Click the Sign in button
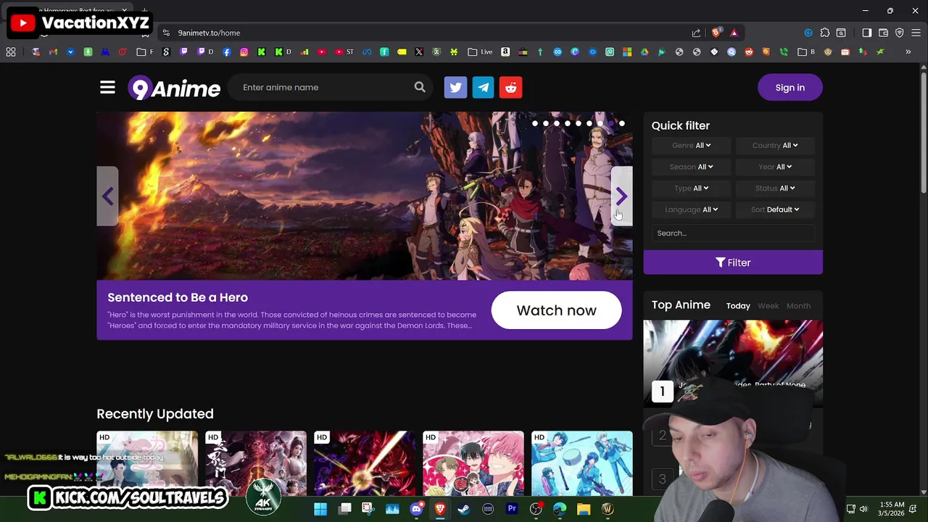928x522 pixels. (790, 88)
